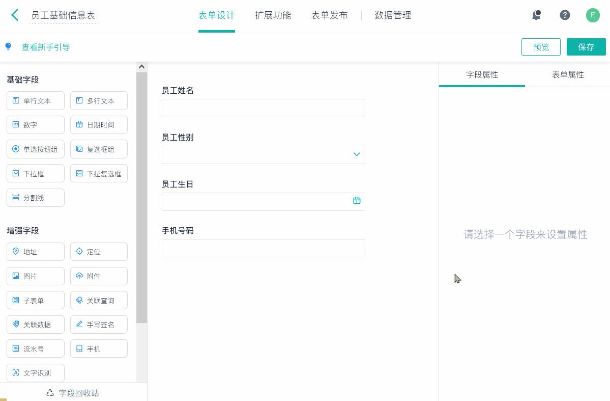This screenshot has height=401, width=610.
Task: Expand the 员工性别 dropdown arrow
Action: (356, 154)
